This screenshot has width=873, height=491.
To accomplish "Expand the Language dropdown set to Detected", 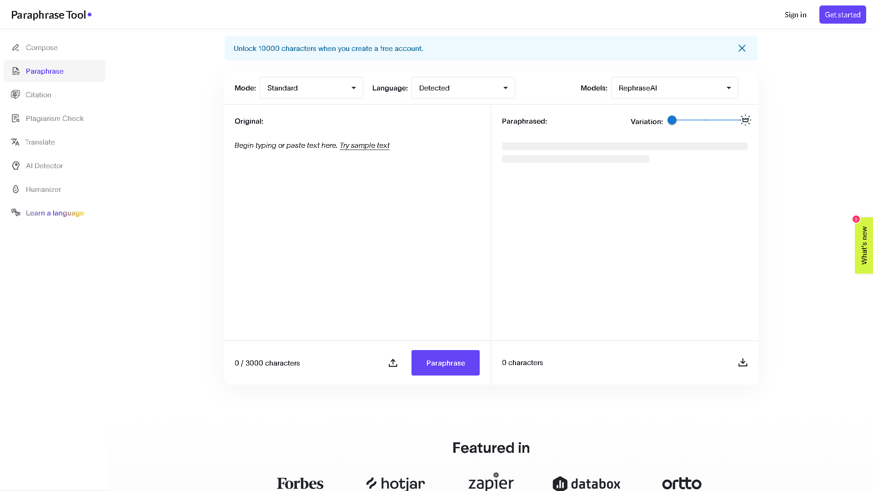I will tap(463, 88).
